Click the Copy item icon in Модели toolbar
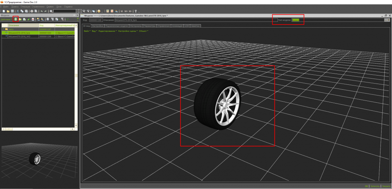The height and width of the screenshot is (189, 392). pyautogui.click(x=24, y=19)
